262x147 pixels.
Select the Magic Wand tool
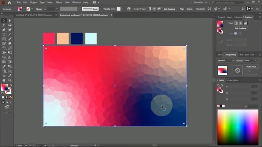[4, 25]
